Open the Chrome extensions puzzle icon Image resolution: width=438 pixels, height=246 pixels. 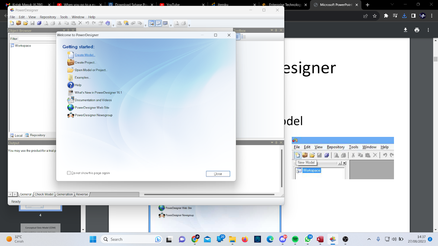pos(386,16)
